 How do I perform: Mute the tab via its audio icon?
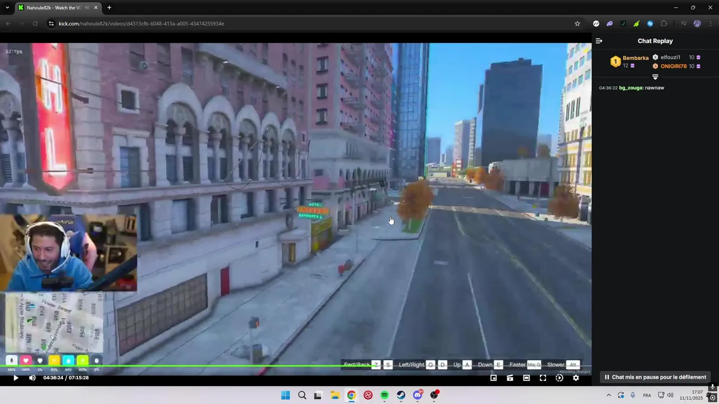coord(86,8)
